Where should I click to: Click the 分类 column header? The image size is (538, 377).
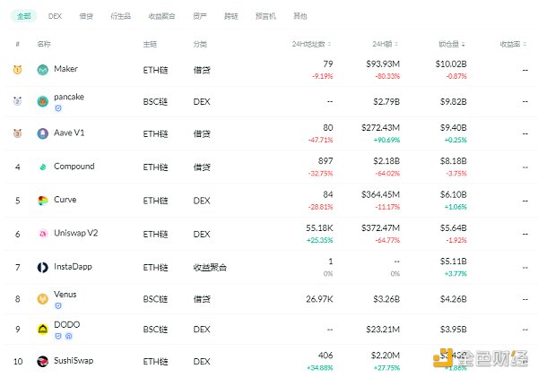(200, 44)
